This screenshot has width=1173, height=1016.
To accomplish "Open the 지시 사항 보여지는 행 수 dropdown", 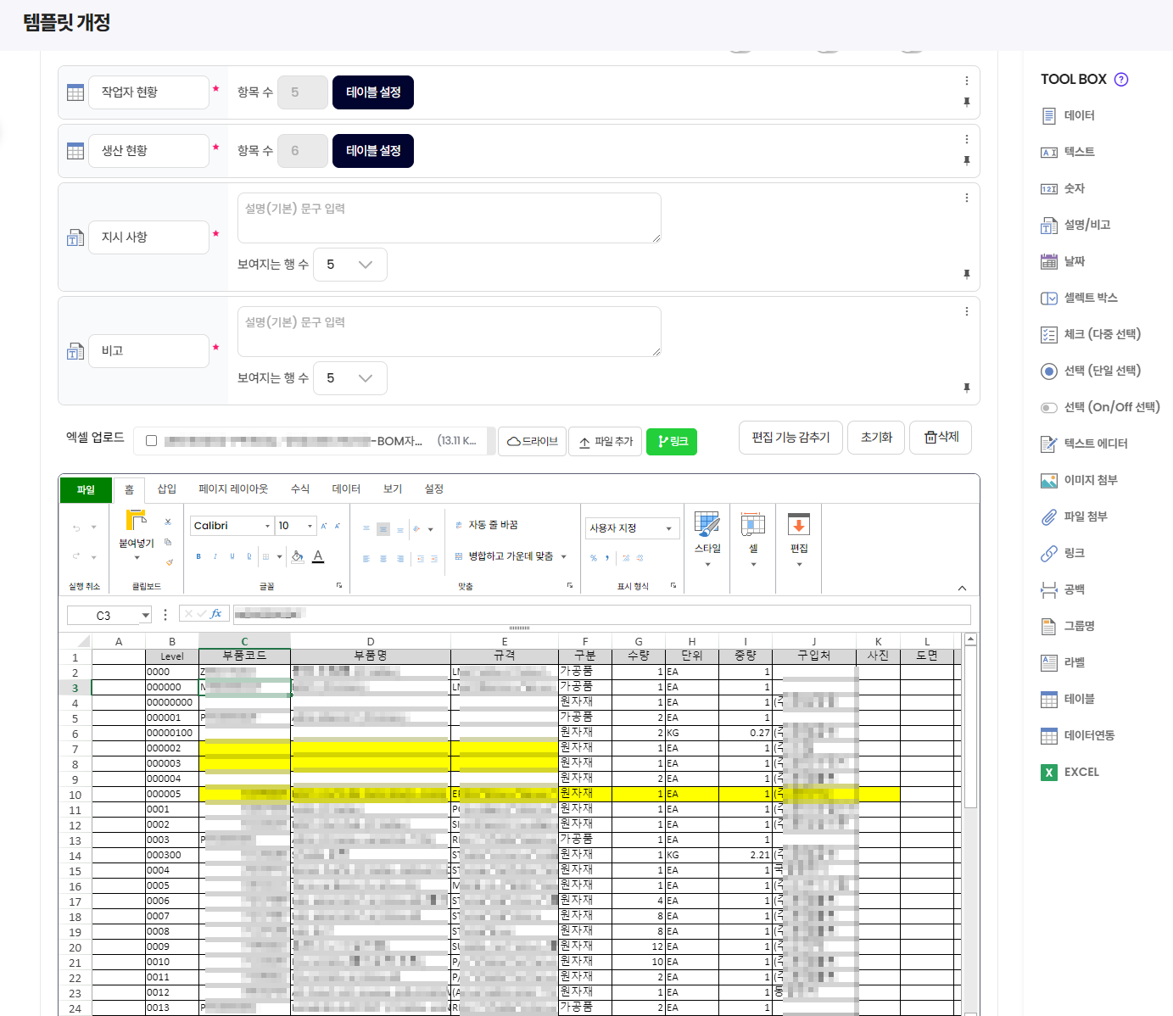I will (x=350, y=265).
